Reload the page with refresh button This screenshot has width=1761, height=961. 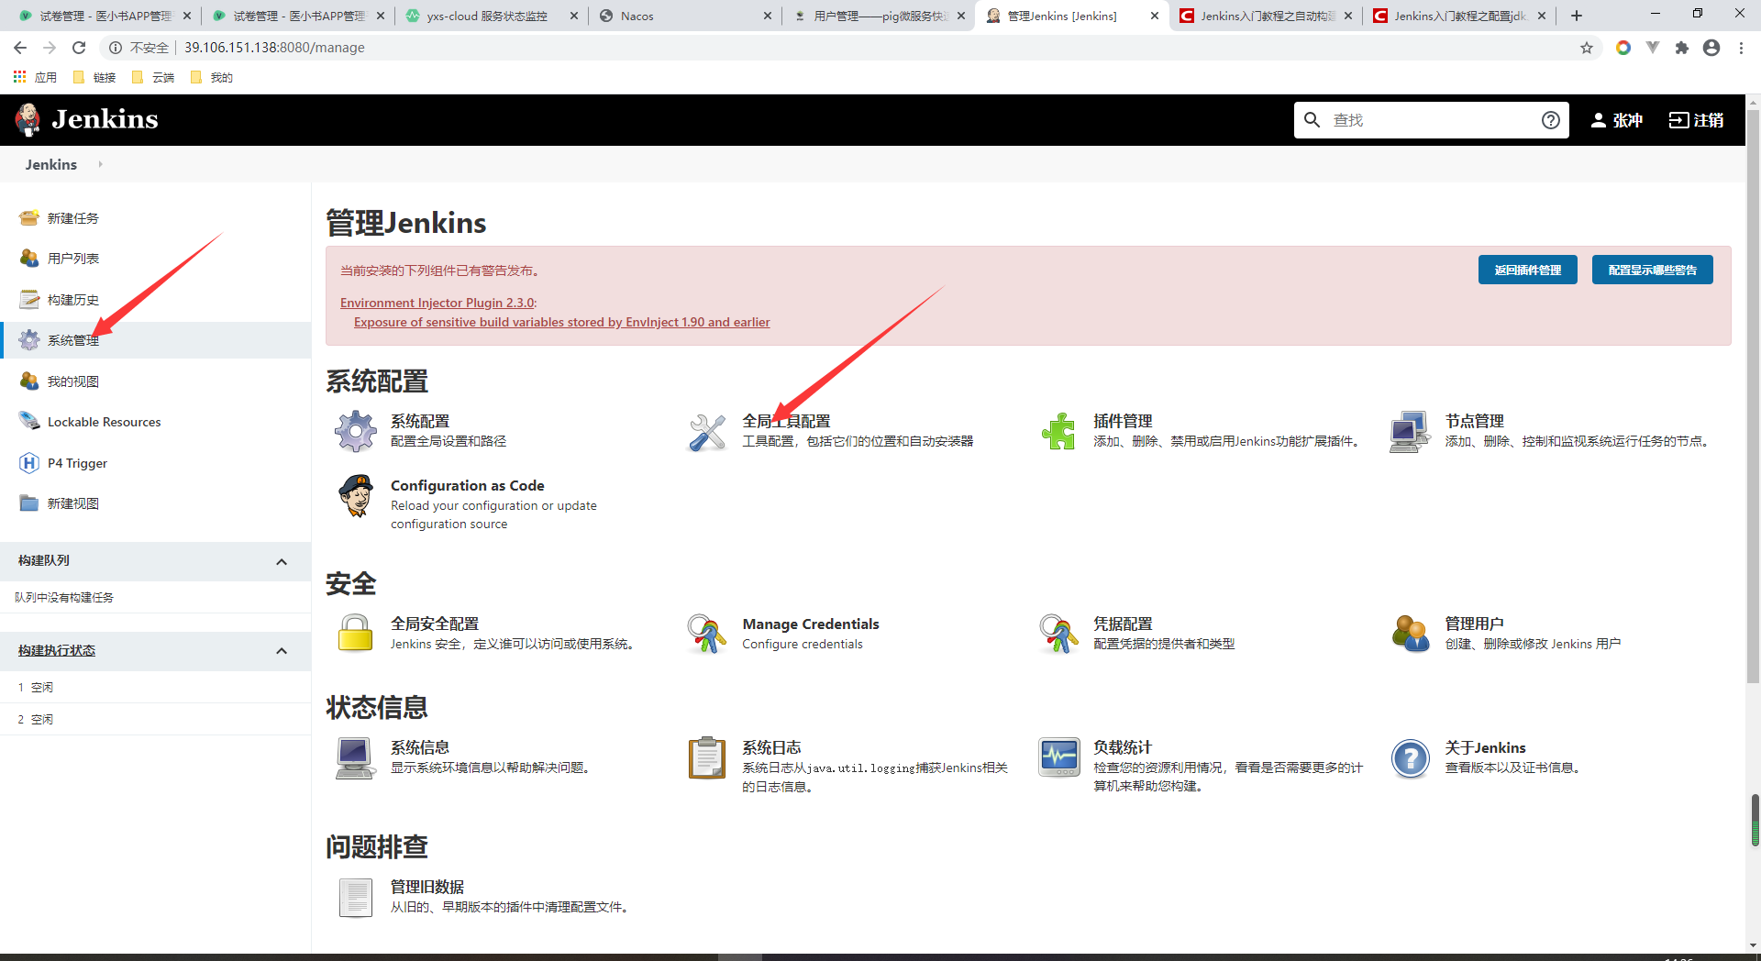79,48
